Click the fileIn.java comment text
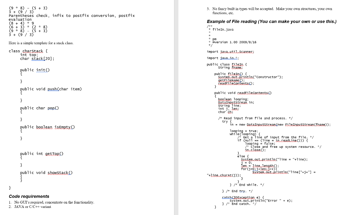This screenshot has width=346, height=215. tap(223, 29)
